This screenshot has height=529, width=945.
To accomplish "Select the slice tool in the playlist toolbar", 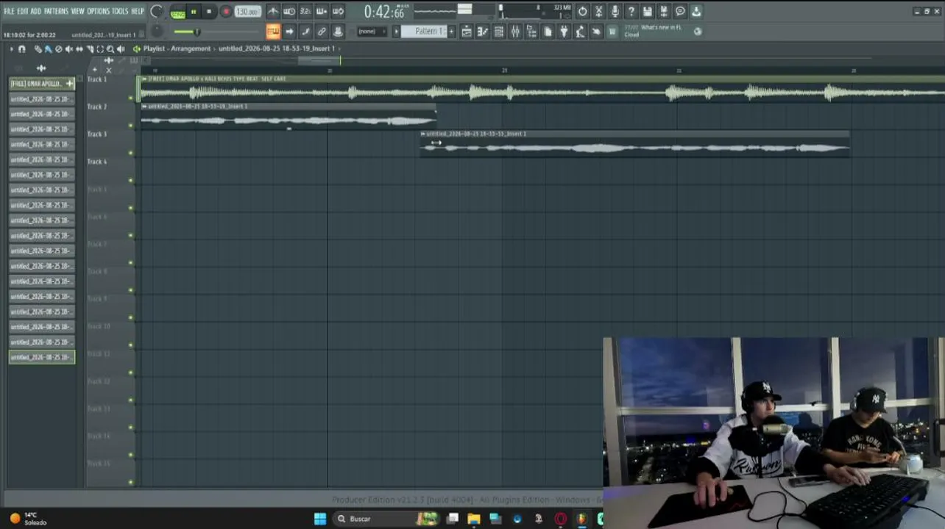I will [x=90, y=49].
